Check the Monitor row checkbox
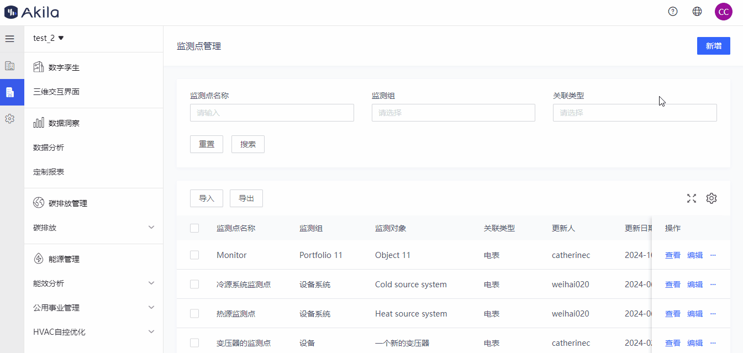The width and height of the screenshot is (743, 353). point(194,255)
